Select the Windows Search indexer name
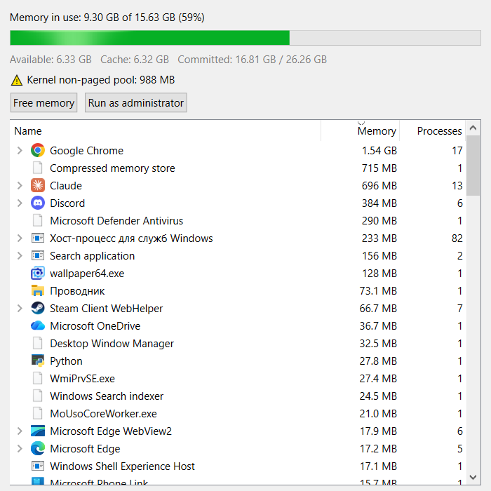Image resolution: width=491 pixels, height=491 pixels. [x=107, y=396]
